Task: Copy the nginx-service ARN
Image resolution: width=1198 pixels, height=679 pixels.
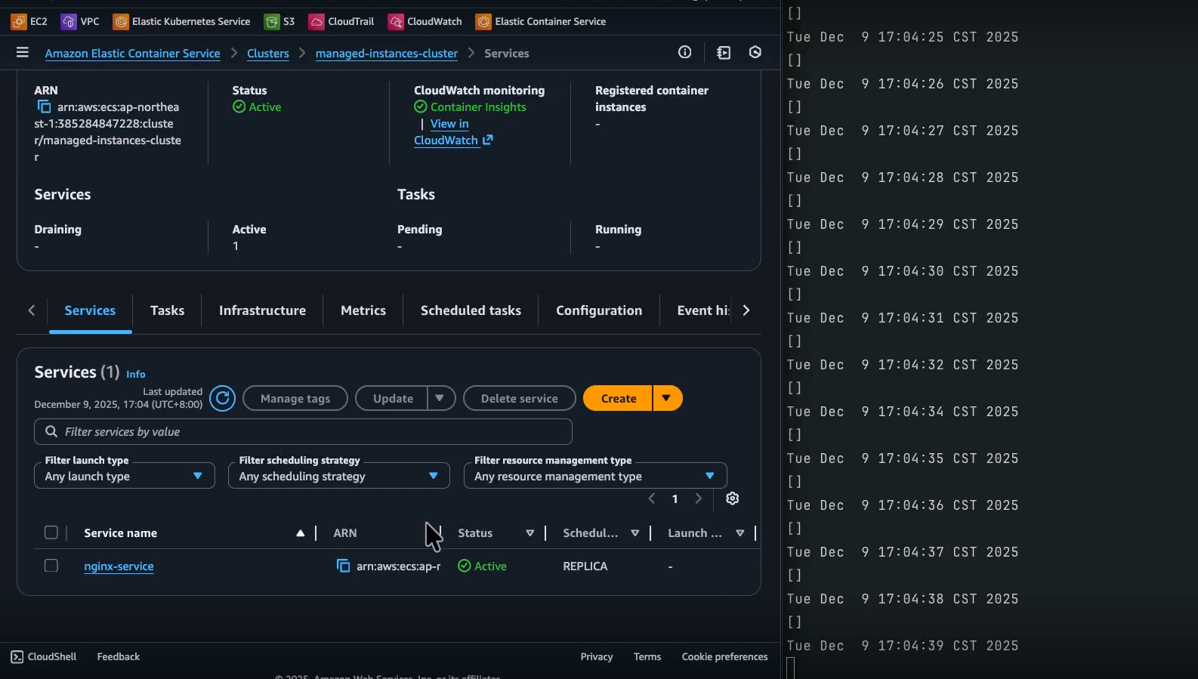Action: click(343, 566)
